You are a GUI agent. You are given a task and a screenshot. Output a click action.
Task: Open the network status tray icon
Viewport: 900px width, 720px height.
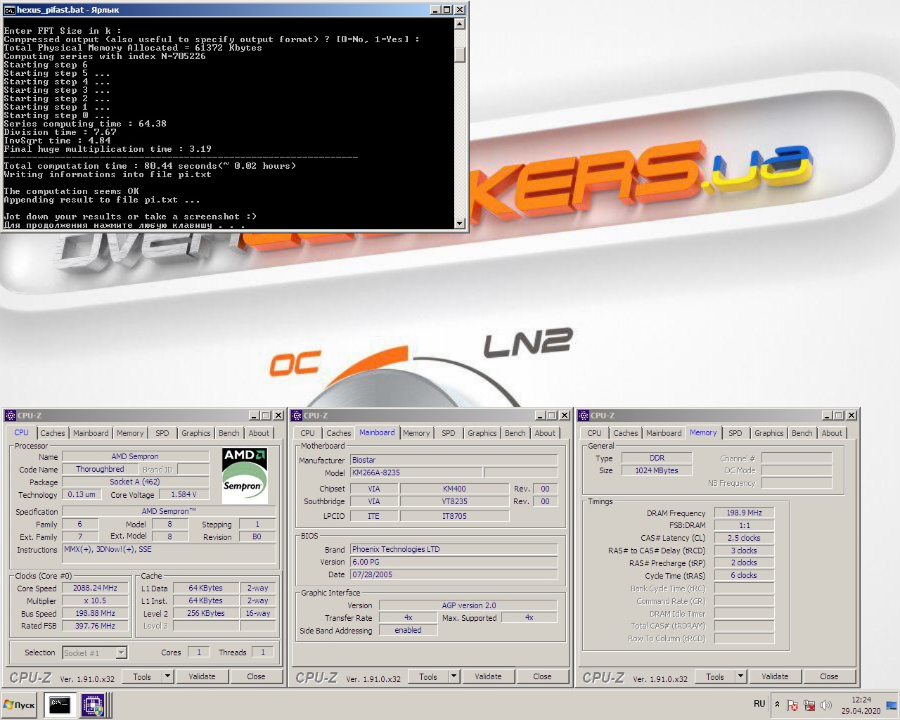(x=809, y=705)
